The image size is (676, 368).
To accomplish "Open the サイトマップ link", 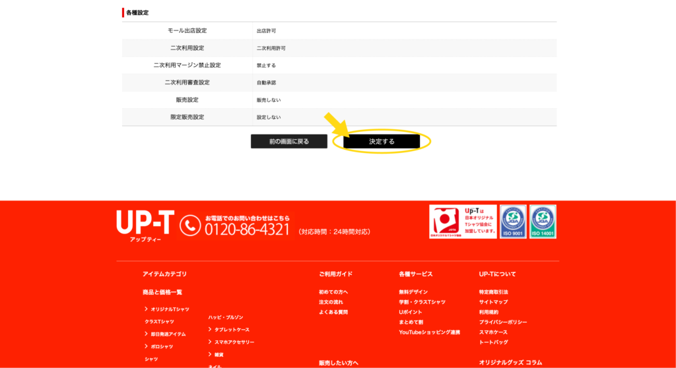I will click(x=493, y=302).
